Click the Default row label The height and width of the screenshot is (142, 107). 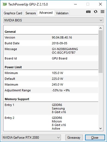tap(10, 79)
